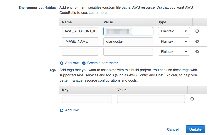
Task: Click the plus icon beside Create a parameter
Action: [84, 63]
